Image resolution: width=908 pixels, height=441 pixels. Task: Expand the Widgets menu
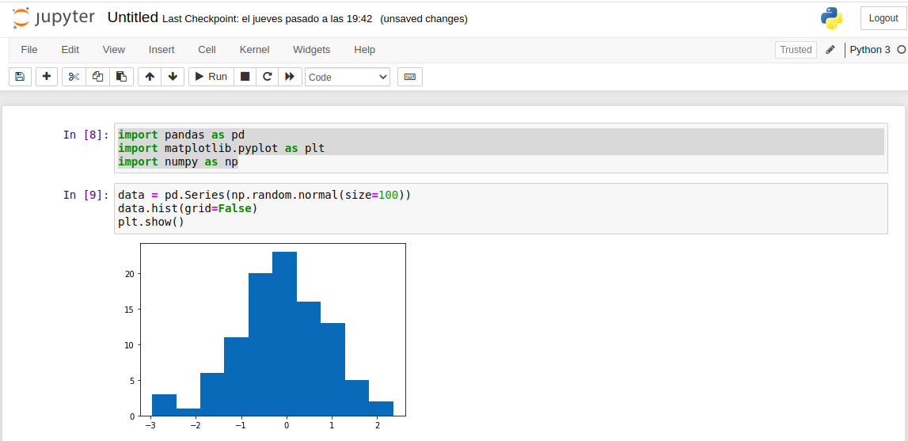(x=311, y=49)
